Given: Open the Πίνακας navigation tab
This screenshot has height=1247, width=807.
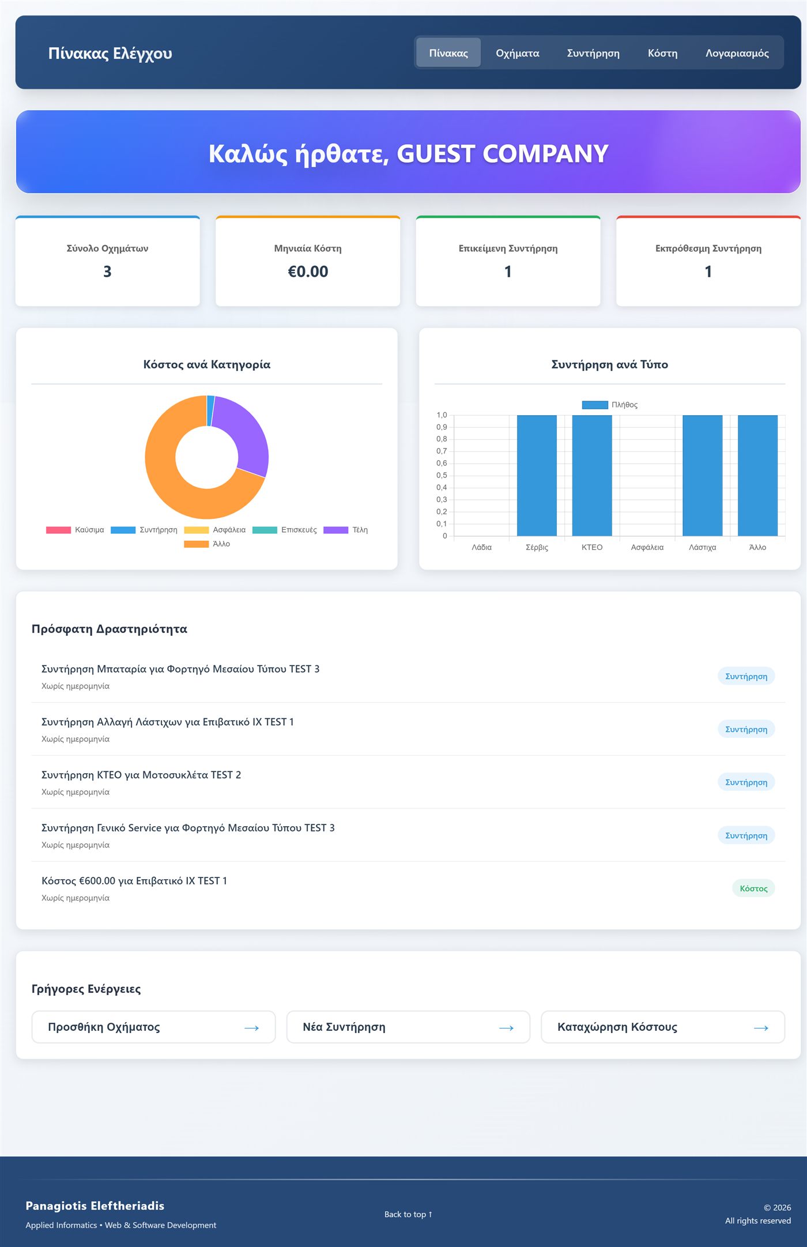Looking at the screenshot, I should click(x=448, y=53).
